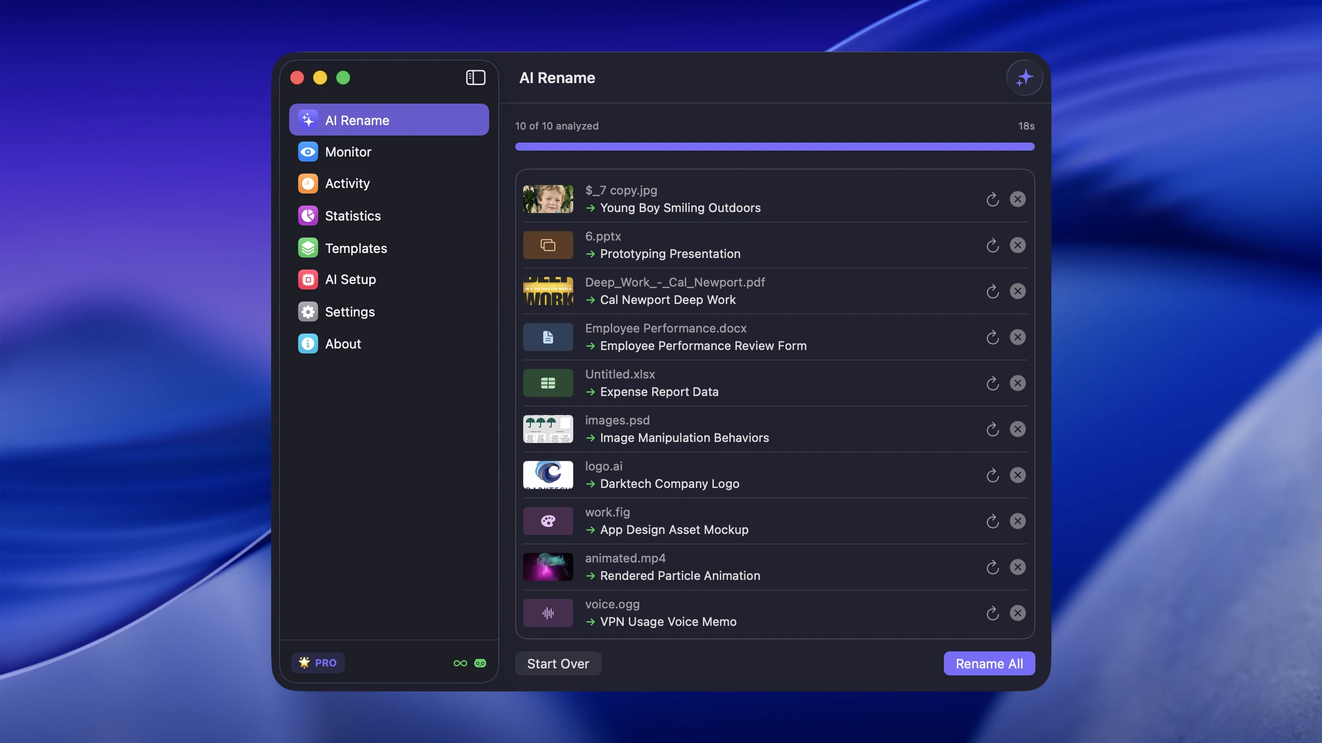Remove Deep_Work_-_Cal_Newport.pdf from the list
Image resolution: width=1322 pixels, height=743 pixels.
(x=1017, y=291)
